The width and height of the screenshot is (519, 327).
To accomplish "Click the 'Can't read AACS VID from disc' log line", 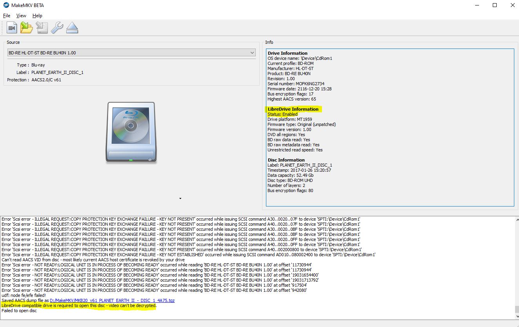I will pyautogui.click(x=93, y=260).
